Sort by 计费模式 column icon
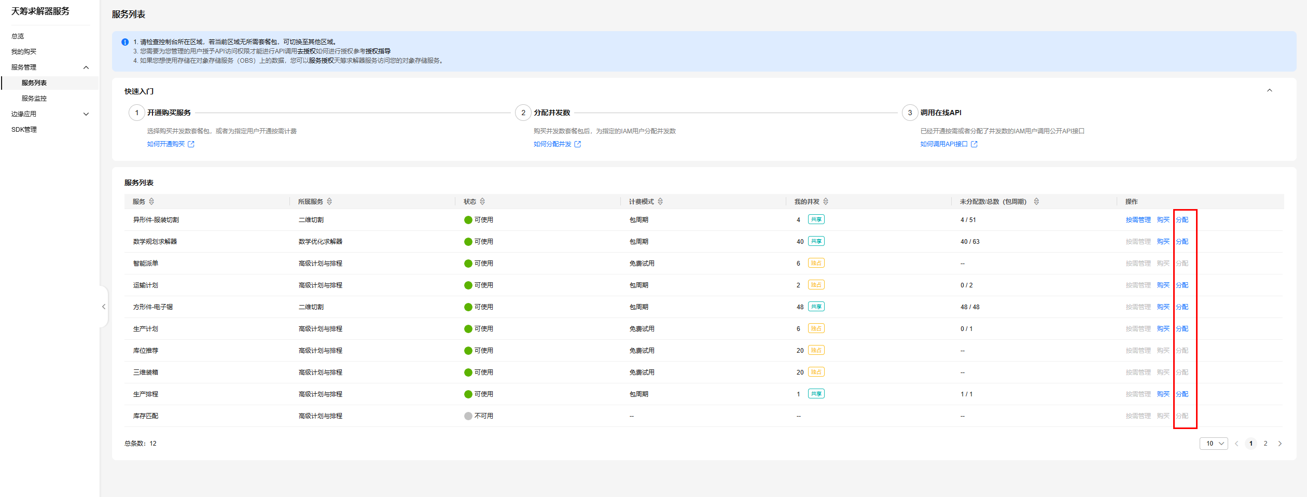Viewport: 1307px width, 497px height. 660,201
